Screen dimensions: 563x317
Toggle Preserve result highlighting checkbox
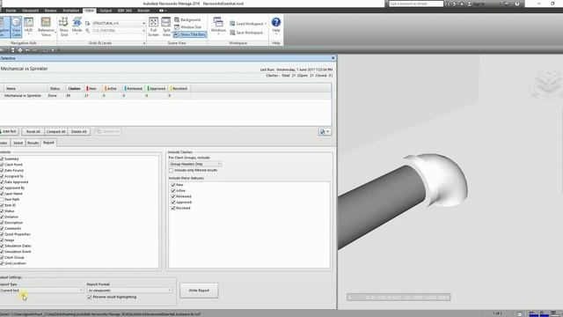tap(90, 298)
